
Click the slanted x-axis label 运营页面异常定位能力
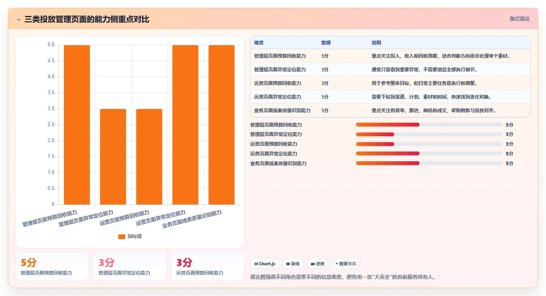(x=161, y=218)
